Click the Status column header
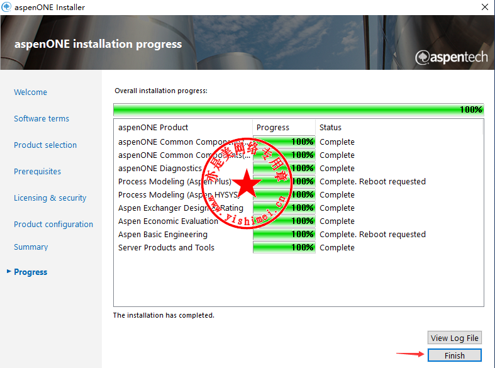495x368 pixels. coord(399,127)
